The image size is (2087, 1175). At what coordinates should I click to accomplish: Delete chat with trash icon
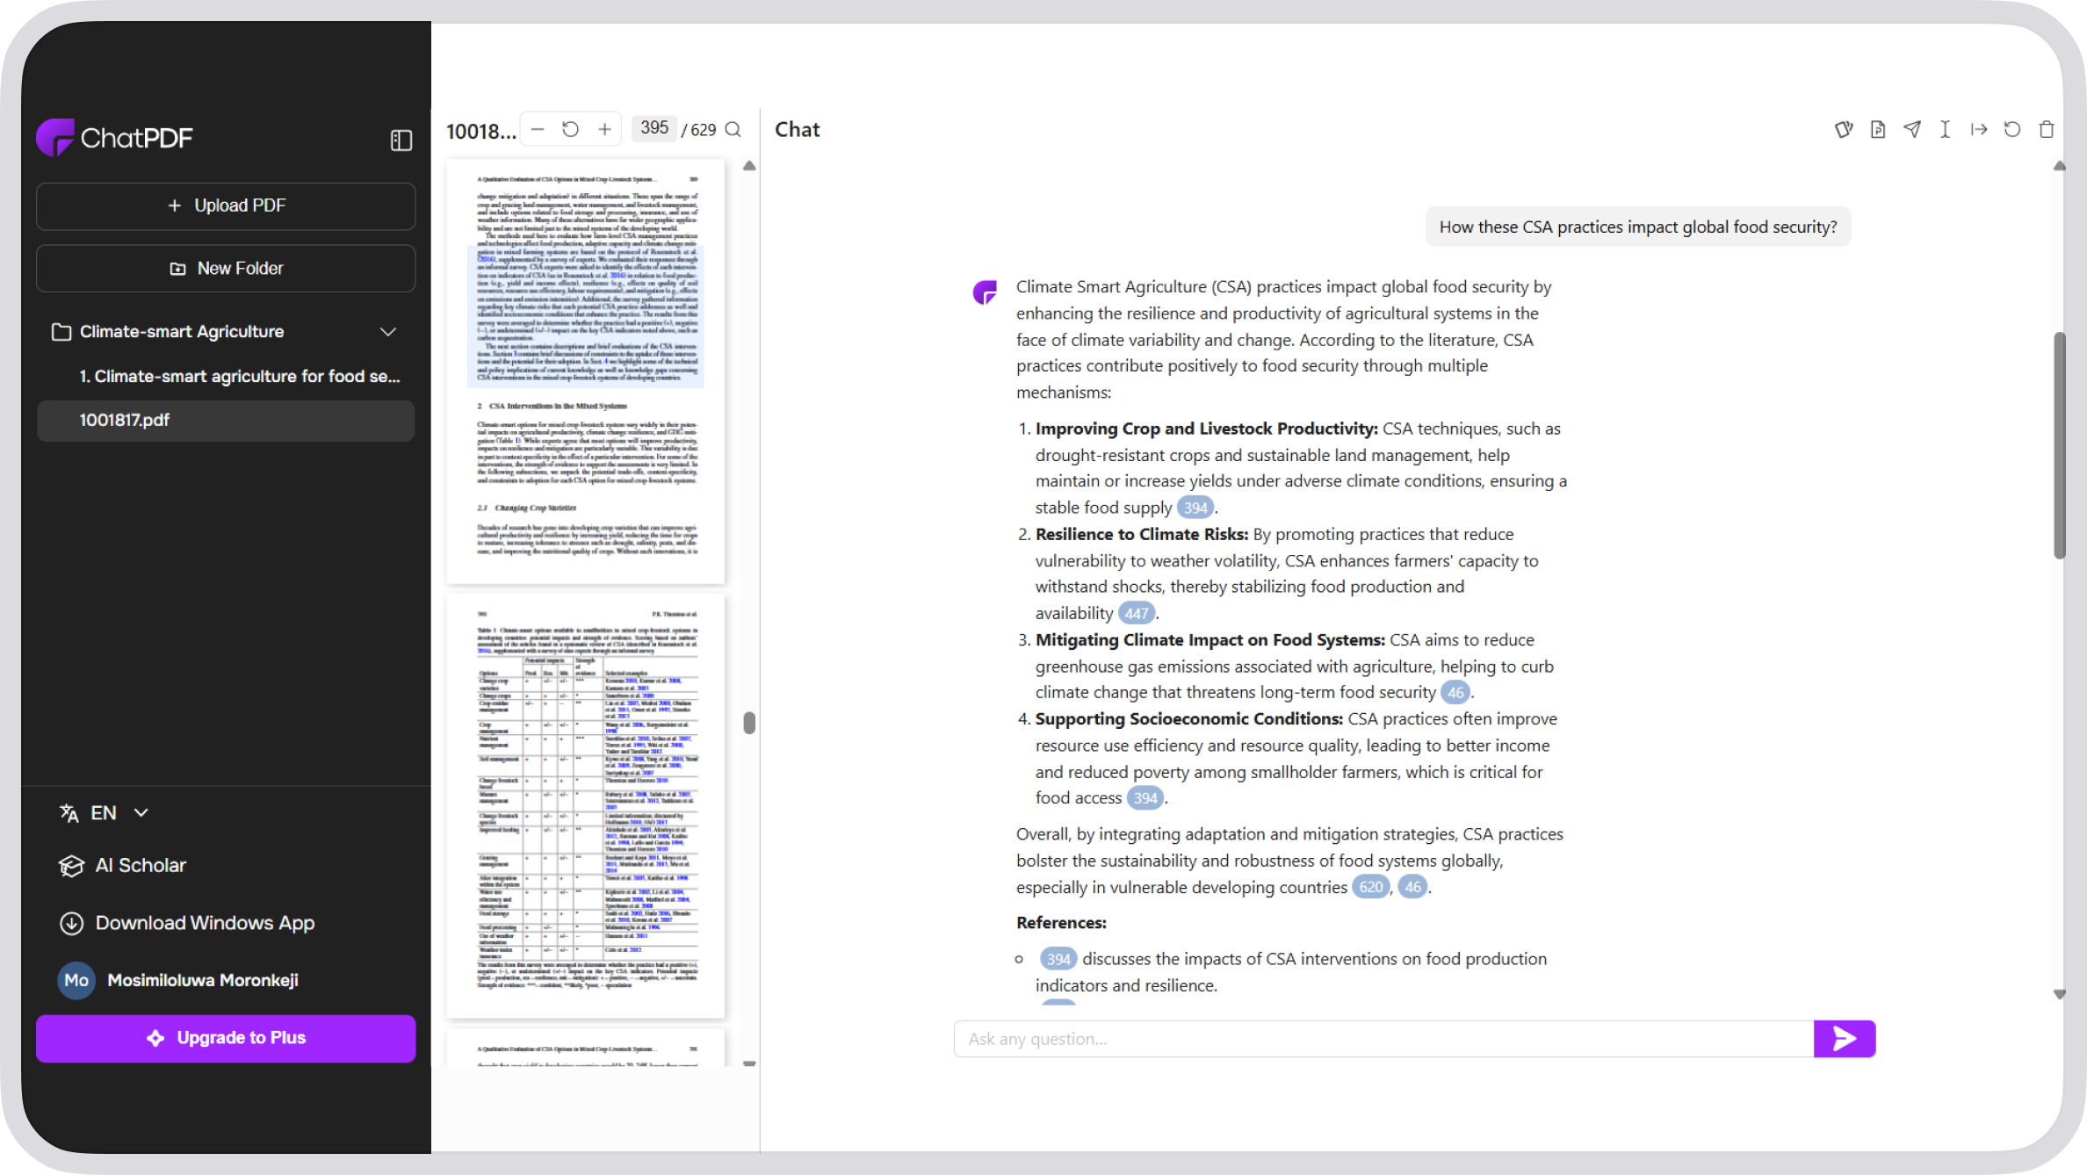click(2047, 129)
